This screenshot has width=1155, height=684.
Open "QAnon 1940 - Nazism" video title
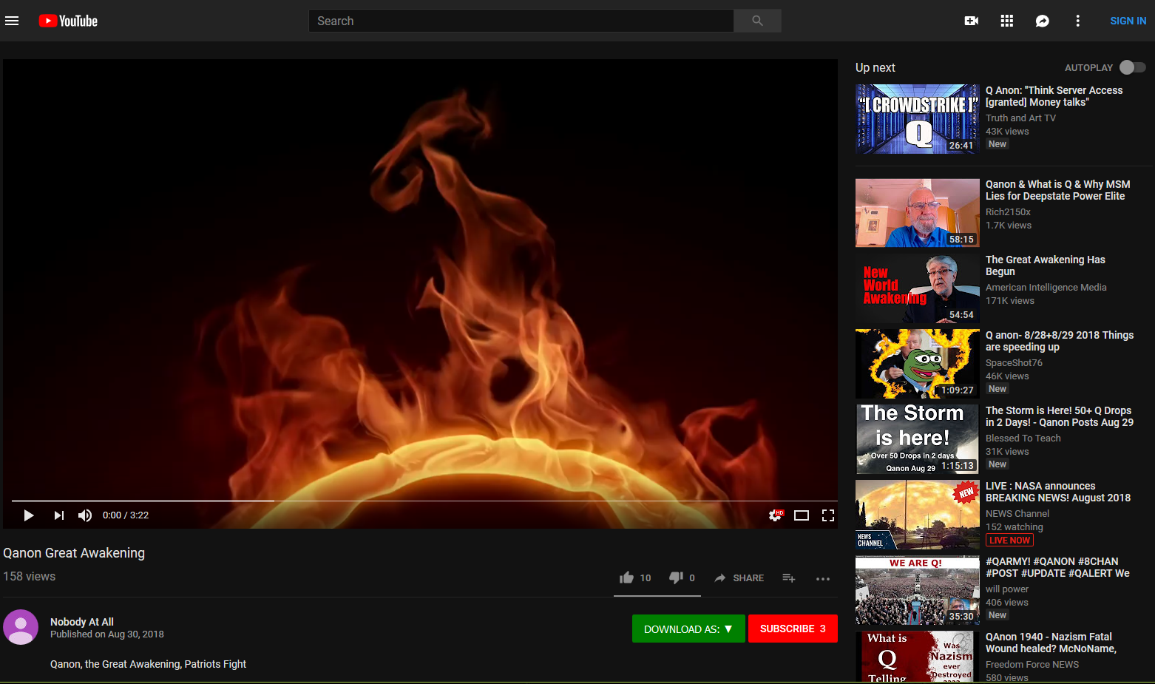1051,643
